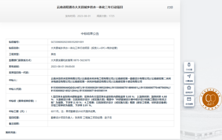Click the 发布时间 value 2023-08-01 09:00:00
The image size is (222, 140).
63,66
